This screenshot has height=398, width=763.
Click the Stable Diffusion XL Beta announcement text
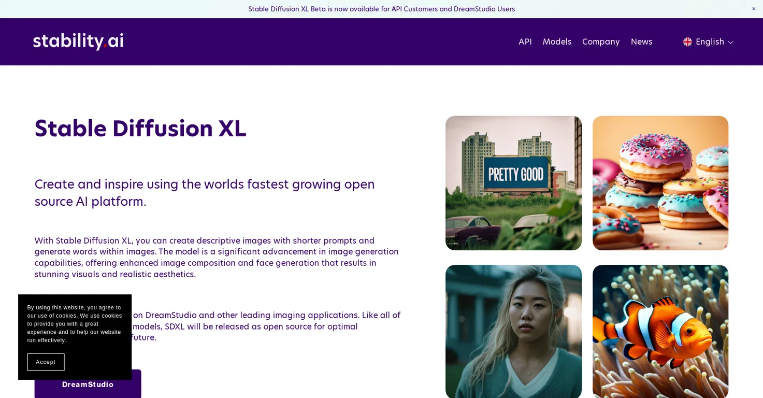tap(381, 9)
